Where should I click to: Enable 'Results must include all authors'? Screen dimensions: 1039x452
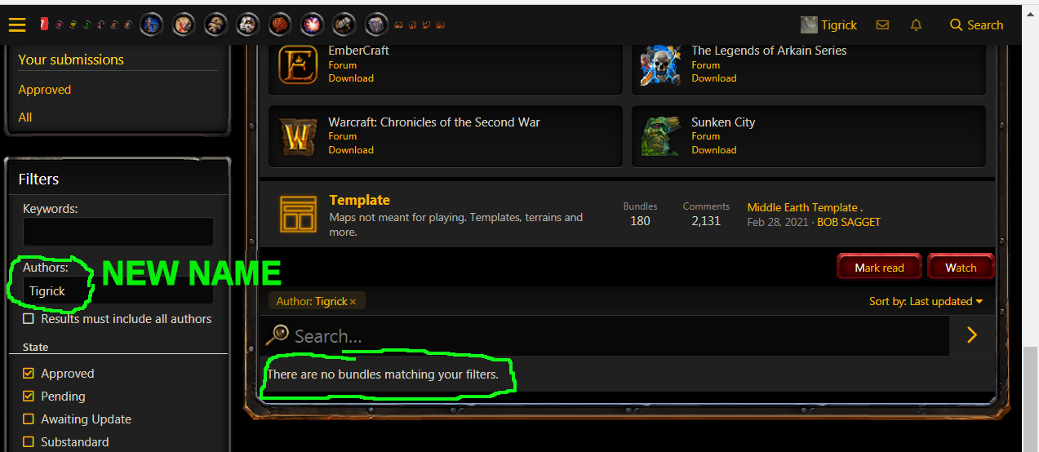coord(29,319)
